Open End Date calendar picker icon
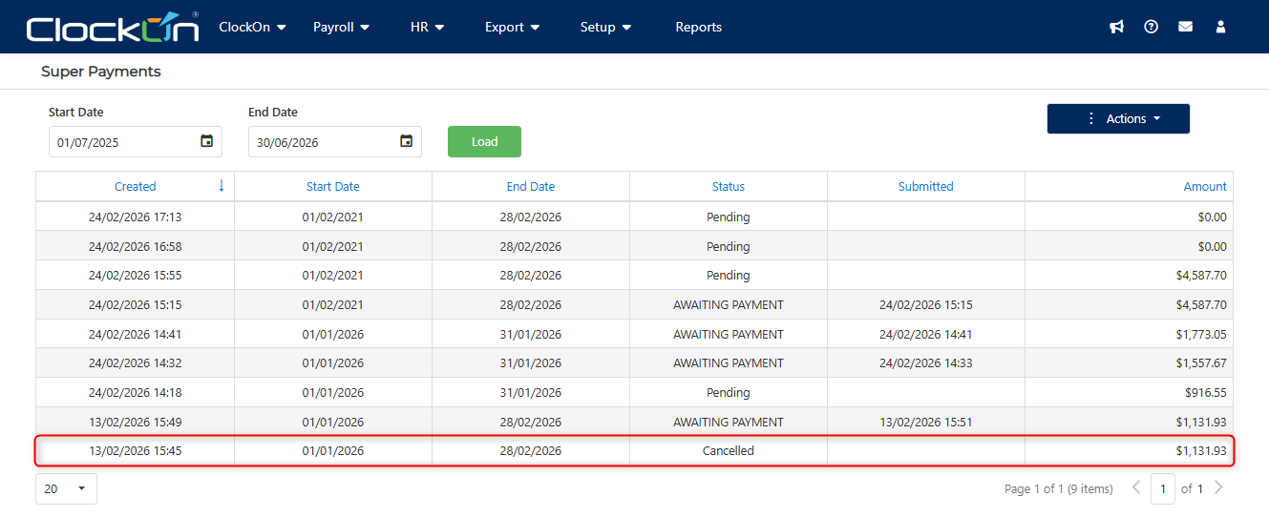This screenshot has width=1269, height=517. pos(406,141)
